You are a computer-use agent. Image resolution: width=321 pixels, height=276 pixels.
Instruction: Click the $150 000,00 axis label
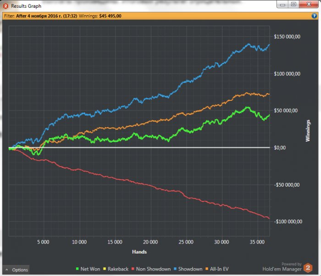coord(287,37)
